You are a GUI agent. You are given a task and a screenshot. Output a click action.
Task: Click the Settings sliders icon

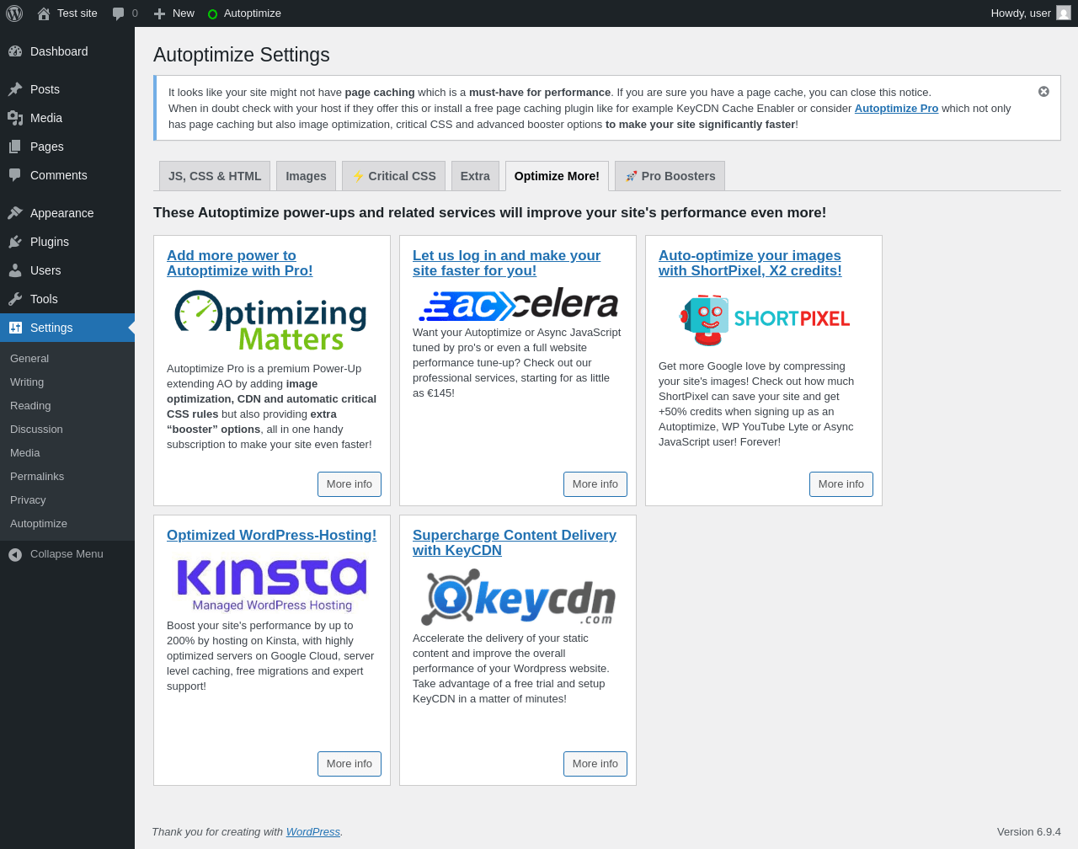(x=15, y=328)
